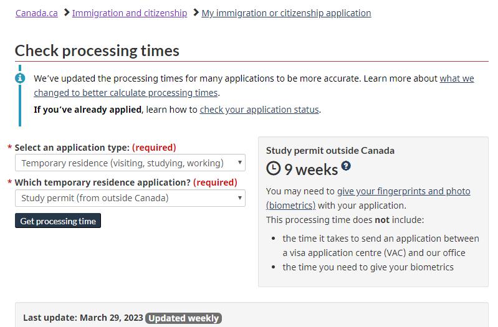Click the blue information alert icon
Screen dimensions: 498x327
(x=20, y=78)
